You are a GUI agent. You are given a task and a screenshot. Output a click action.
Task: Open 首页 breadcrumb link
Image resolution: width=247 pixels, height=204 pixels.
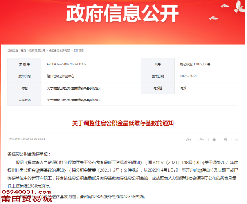[23, 50]
